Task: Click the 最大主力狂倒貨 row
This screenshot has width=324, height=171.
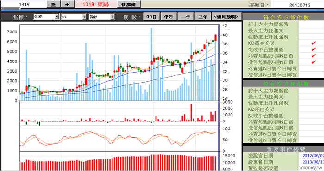Action: [283, 97]
